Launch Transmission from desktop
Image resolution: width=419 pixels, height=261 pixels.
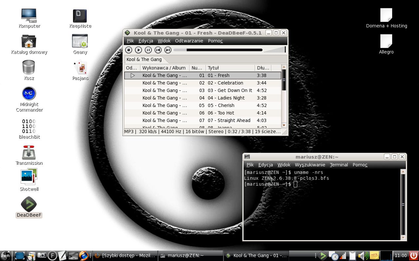(29, 155)
